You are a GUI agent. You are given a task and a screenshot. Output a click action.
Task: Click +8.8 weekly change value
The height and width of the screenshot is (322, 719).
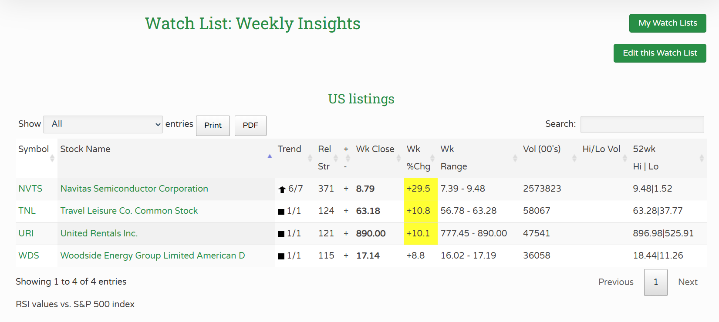click(x=415, y=256)
